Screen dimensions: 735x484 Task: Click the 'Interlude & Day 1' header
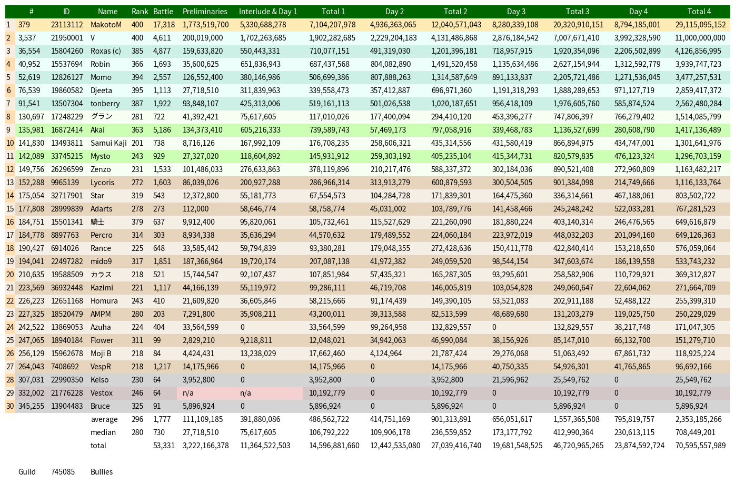[x=268, y=12]
